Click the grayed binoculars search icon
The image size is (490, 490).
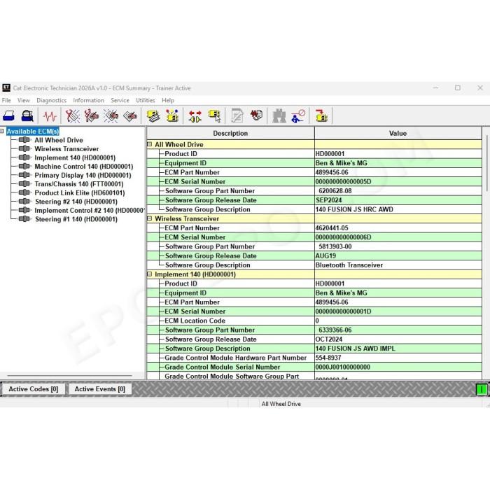click(279, 116)
